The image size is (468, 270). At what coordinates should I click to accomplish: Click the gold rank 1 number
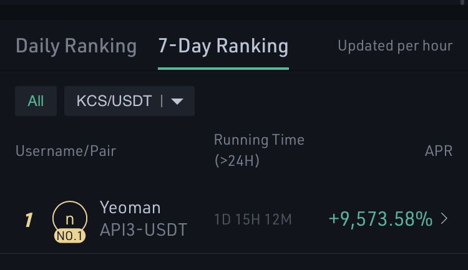(29, 220)
